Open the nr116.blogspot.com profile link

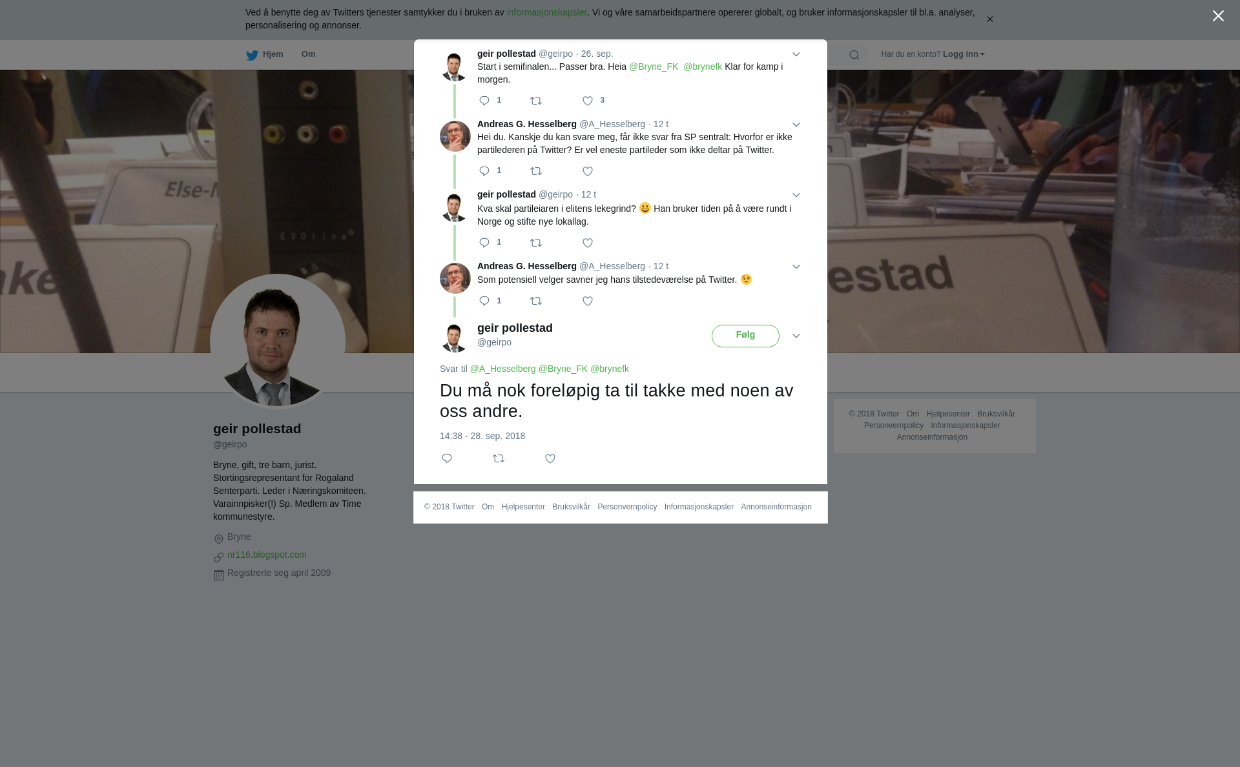click(x=267, y=555)
